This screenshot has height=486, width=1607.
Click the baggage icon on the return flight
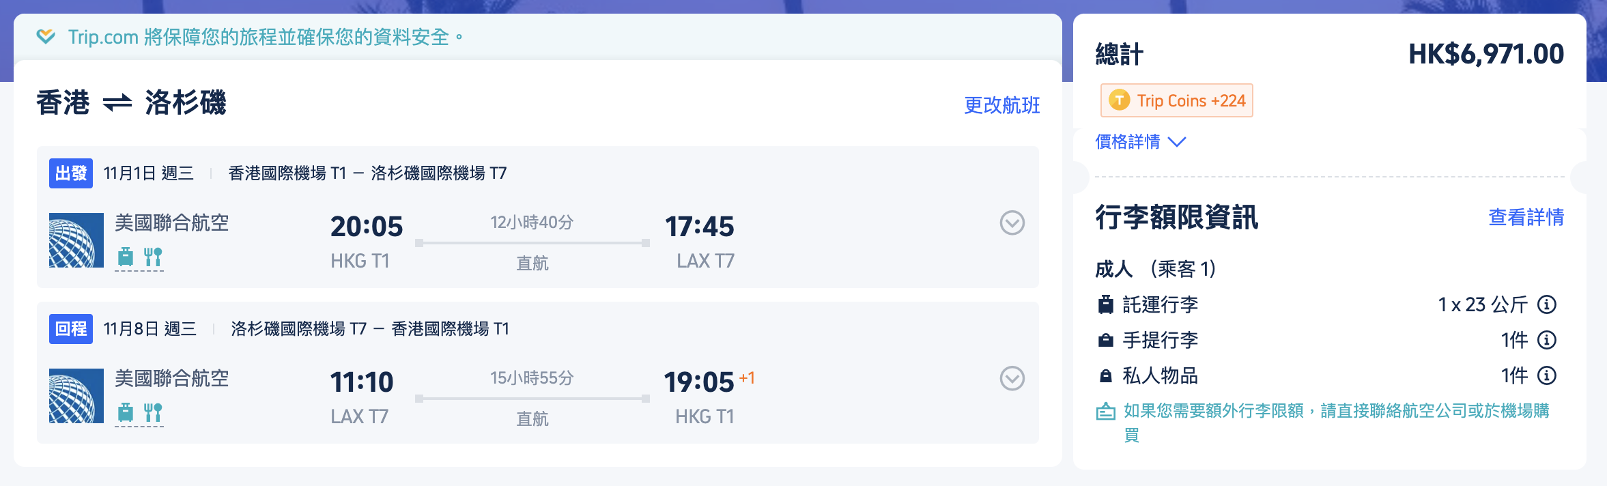[126, 412]
